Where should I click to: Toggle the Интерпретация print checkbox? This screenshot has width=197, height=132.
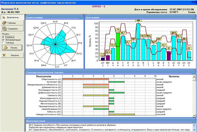[x=4, y=40]
